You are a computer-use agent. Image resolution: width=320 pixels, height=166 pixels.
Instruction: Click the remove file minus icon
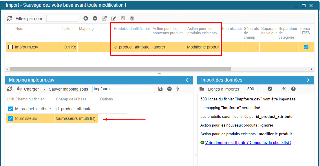95,18
